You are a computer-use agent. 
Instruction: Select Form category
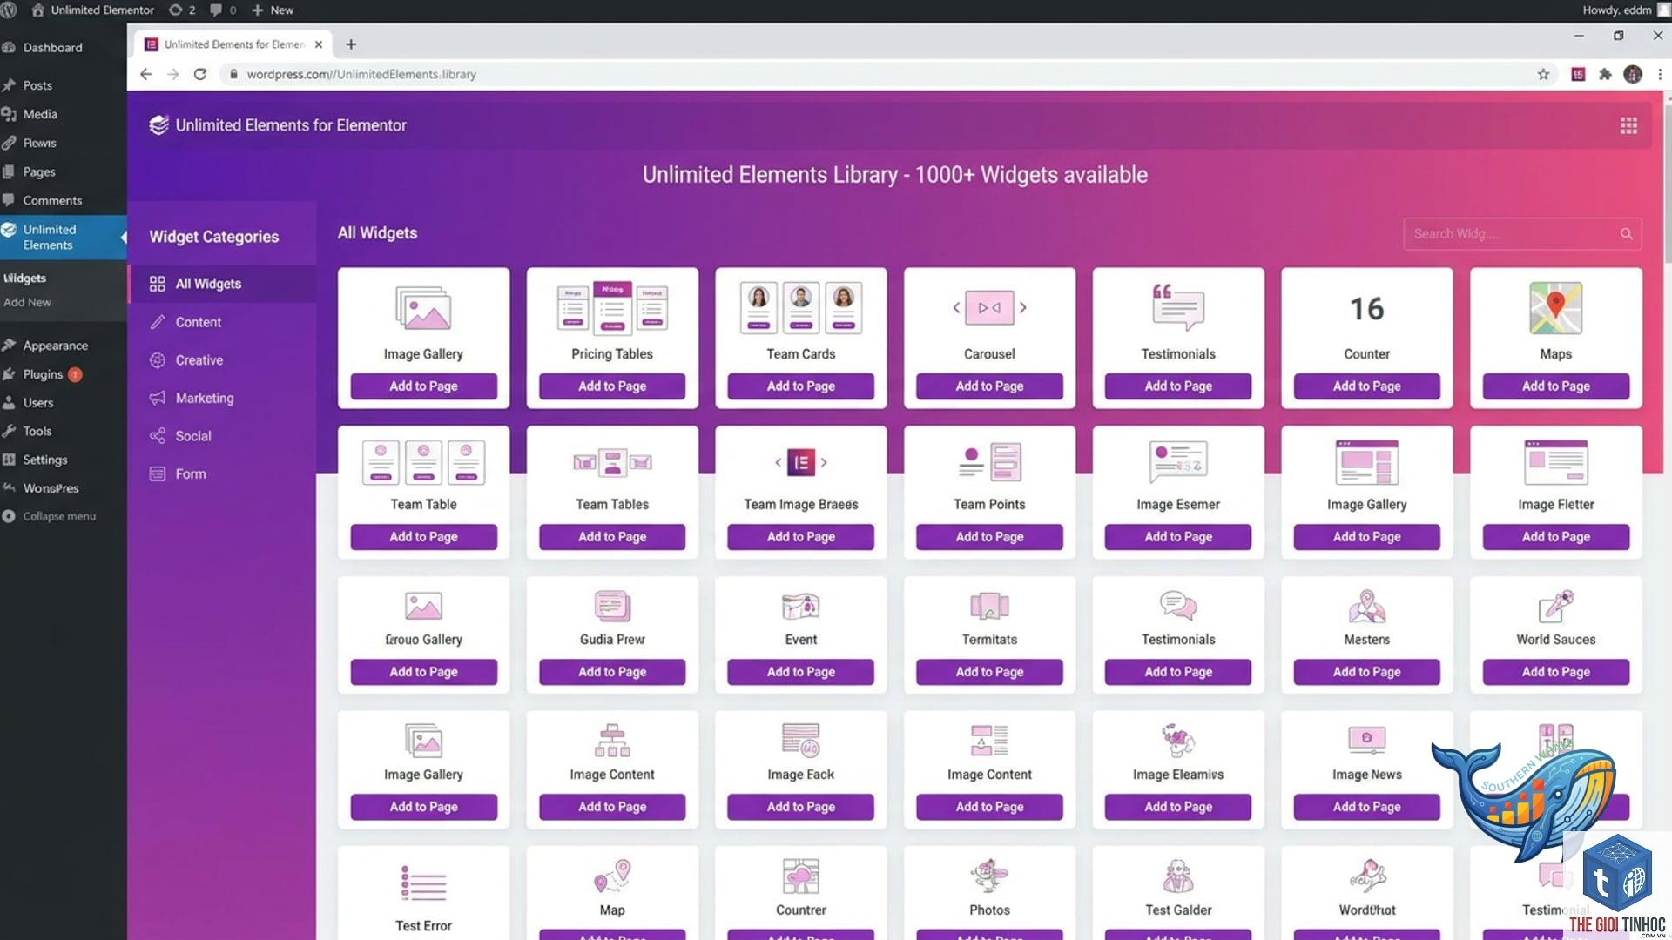pos(223,474)
